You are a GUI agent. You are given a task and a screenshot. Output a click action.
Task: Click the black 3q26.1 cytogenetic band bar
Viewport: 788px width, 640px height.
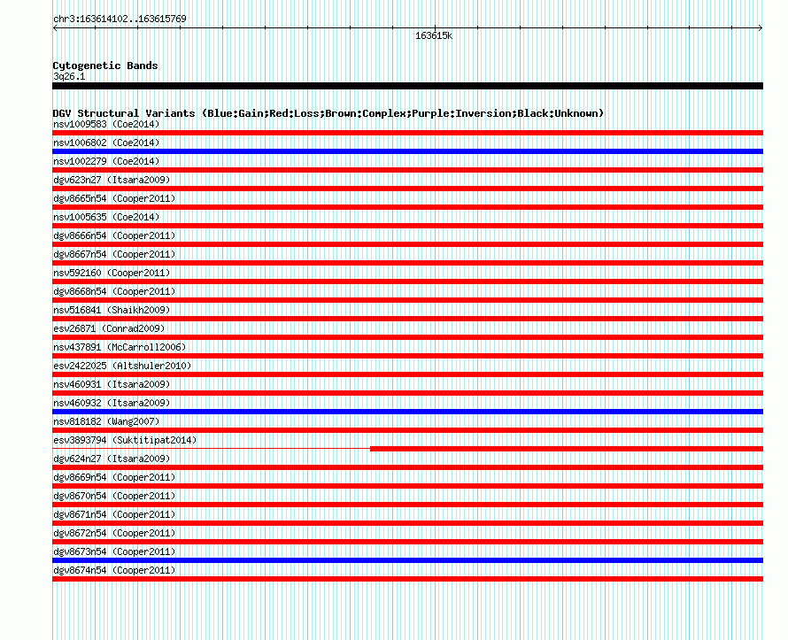407,86
